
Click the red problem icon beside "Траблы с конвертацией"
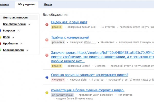47,40
